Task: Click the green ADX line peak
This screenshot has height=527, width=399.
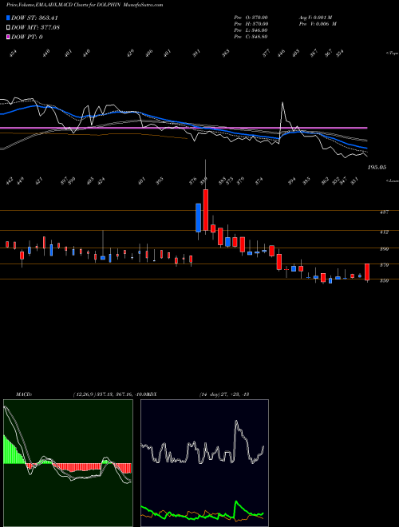Action: (x=236, y=502)
